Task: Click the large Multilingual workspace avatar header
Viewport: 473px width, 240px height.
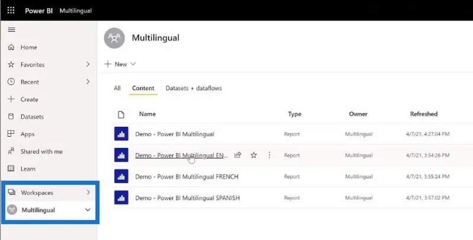Action: (x=114, y=38)
